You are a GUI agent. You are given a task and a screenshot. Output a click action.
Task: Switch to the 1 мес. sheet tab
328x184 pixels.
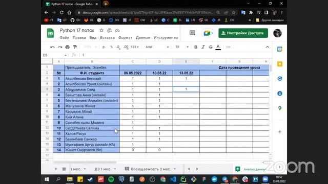[76, 169]
